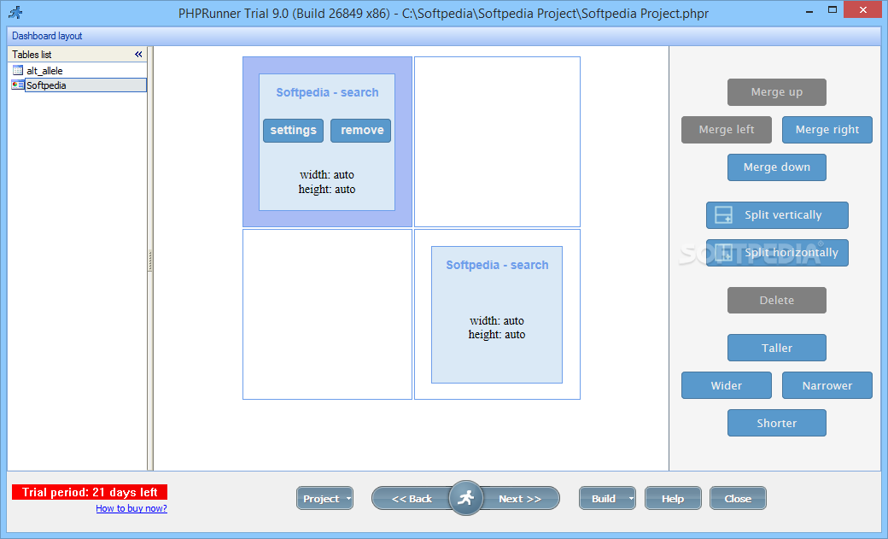Open the How to buy now link

(x=131, y=508)
